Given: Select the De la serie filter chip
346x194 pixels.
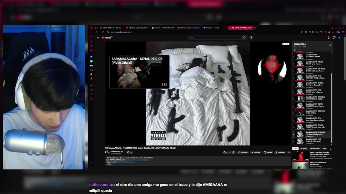Looking at the screenshot, I should point(304,149).
